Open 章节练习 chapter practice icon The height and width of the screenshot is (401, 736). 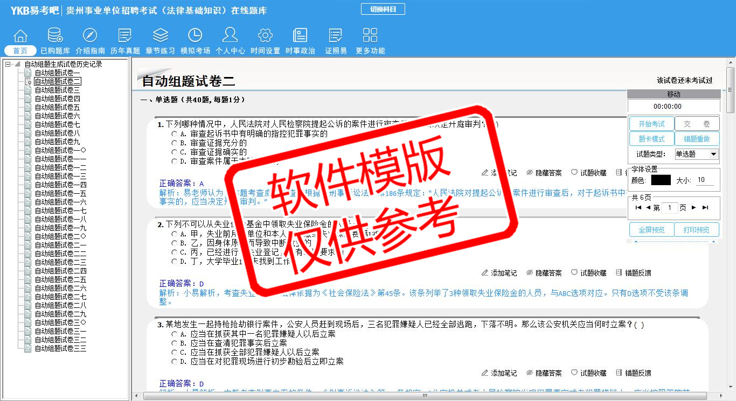click(x=160, y=36)
